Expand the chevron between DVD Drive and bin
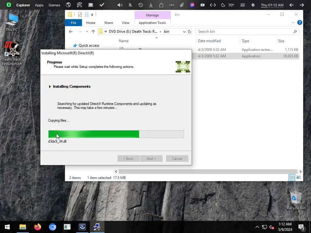311x233 pixels. 160,32
